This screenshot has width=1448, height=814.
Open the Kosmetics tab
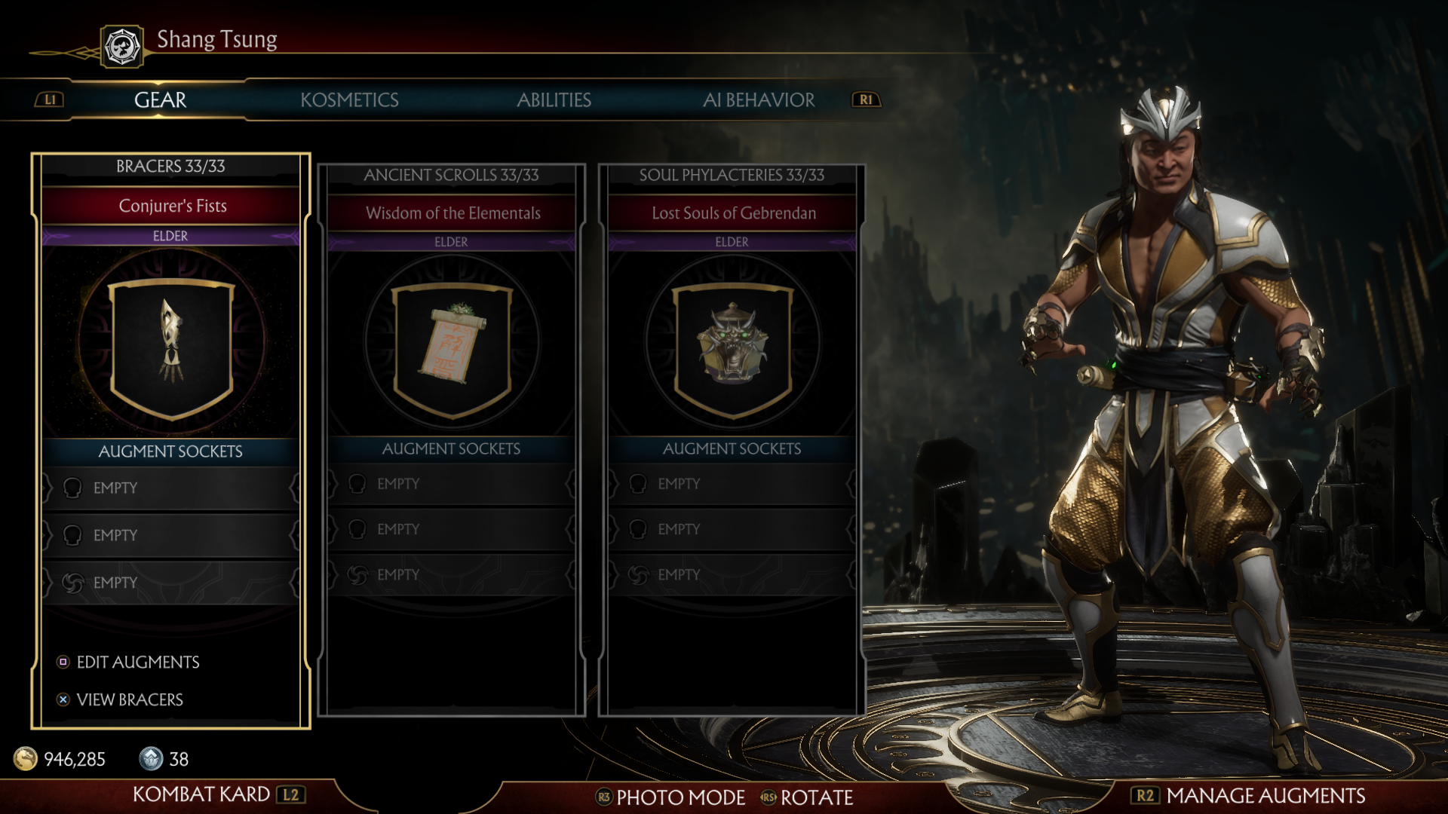pos(349,100)
